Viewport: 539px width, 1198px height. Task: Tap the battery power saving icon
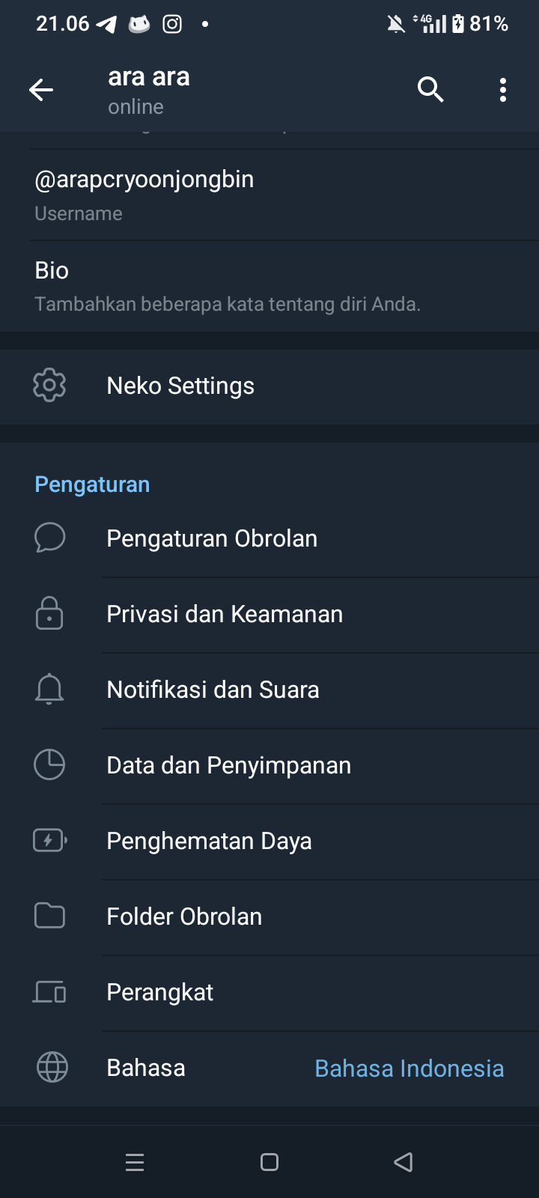pyautogui.click(x=49, y=841)
